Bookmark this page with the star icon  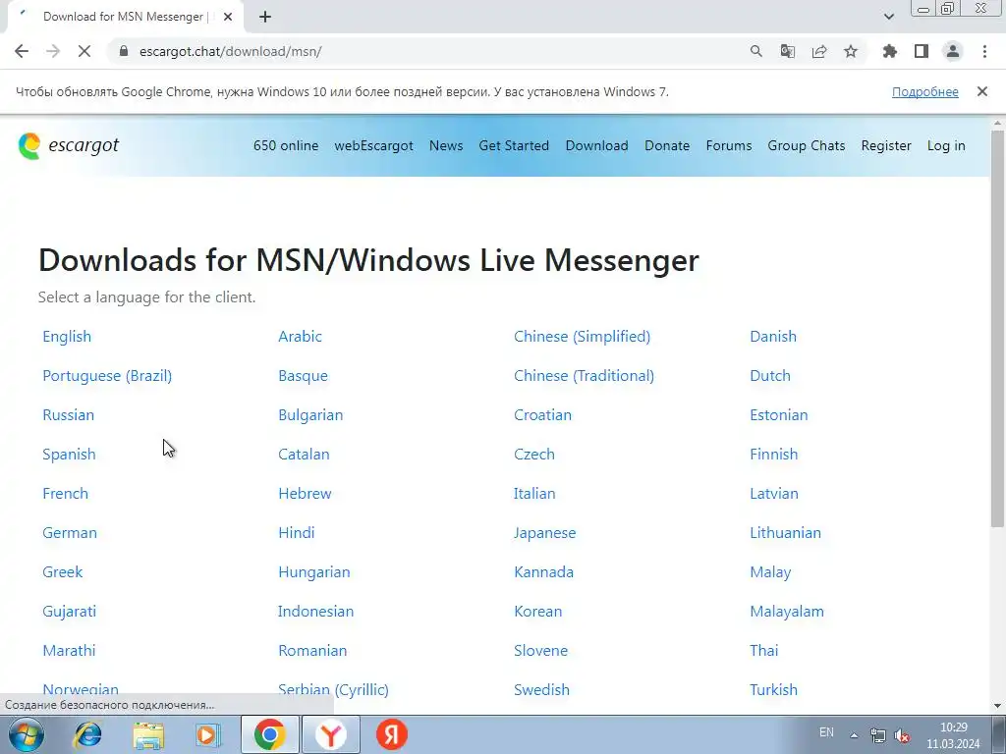(x=851, y=51)
